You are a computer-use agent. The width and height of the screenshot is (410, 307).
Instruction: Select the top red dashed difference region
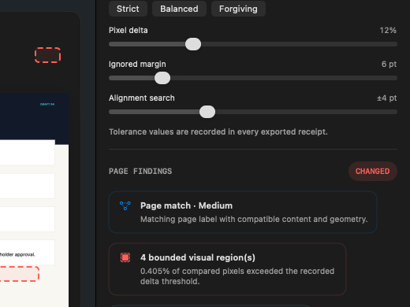47,55
